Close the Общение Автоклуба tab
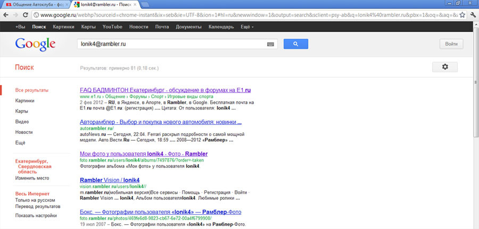 coord(67,5)
